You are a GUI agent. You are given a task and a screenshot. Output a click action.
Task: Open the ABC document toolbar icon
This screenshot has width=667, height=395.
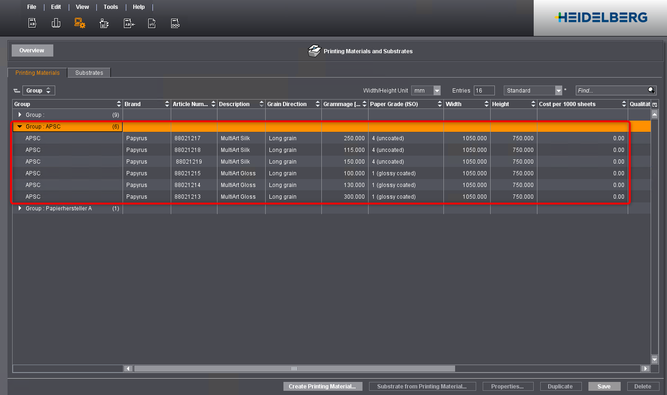tap(33, 23)
